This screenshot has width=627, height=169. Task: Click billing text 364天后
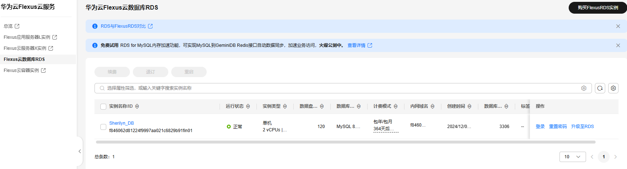pyautogui.click(x=384, y=129)
